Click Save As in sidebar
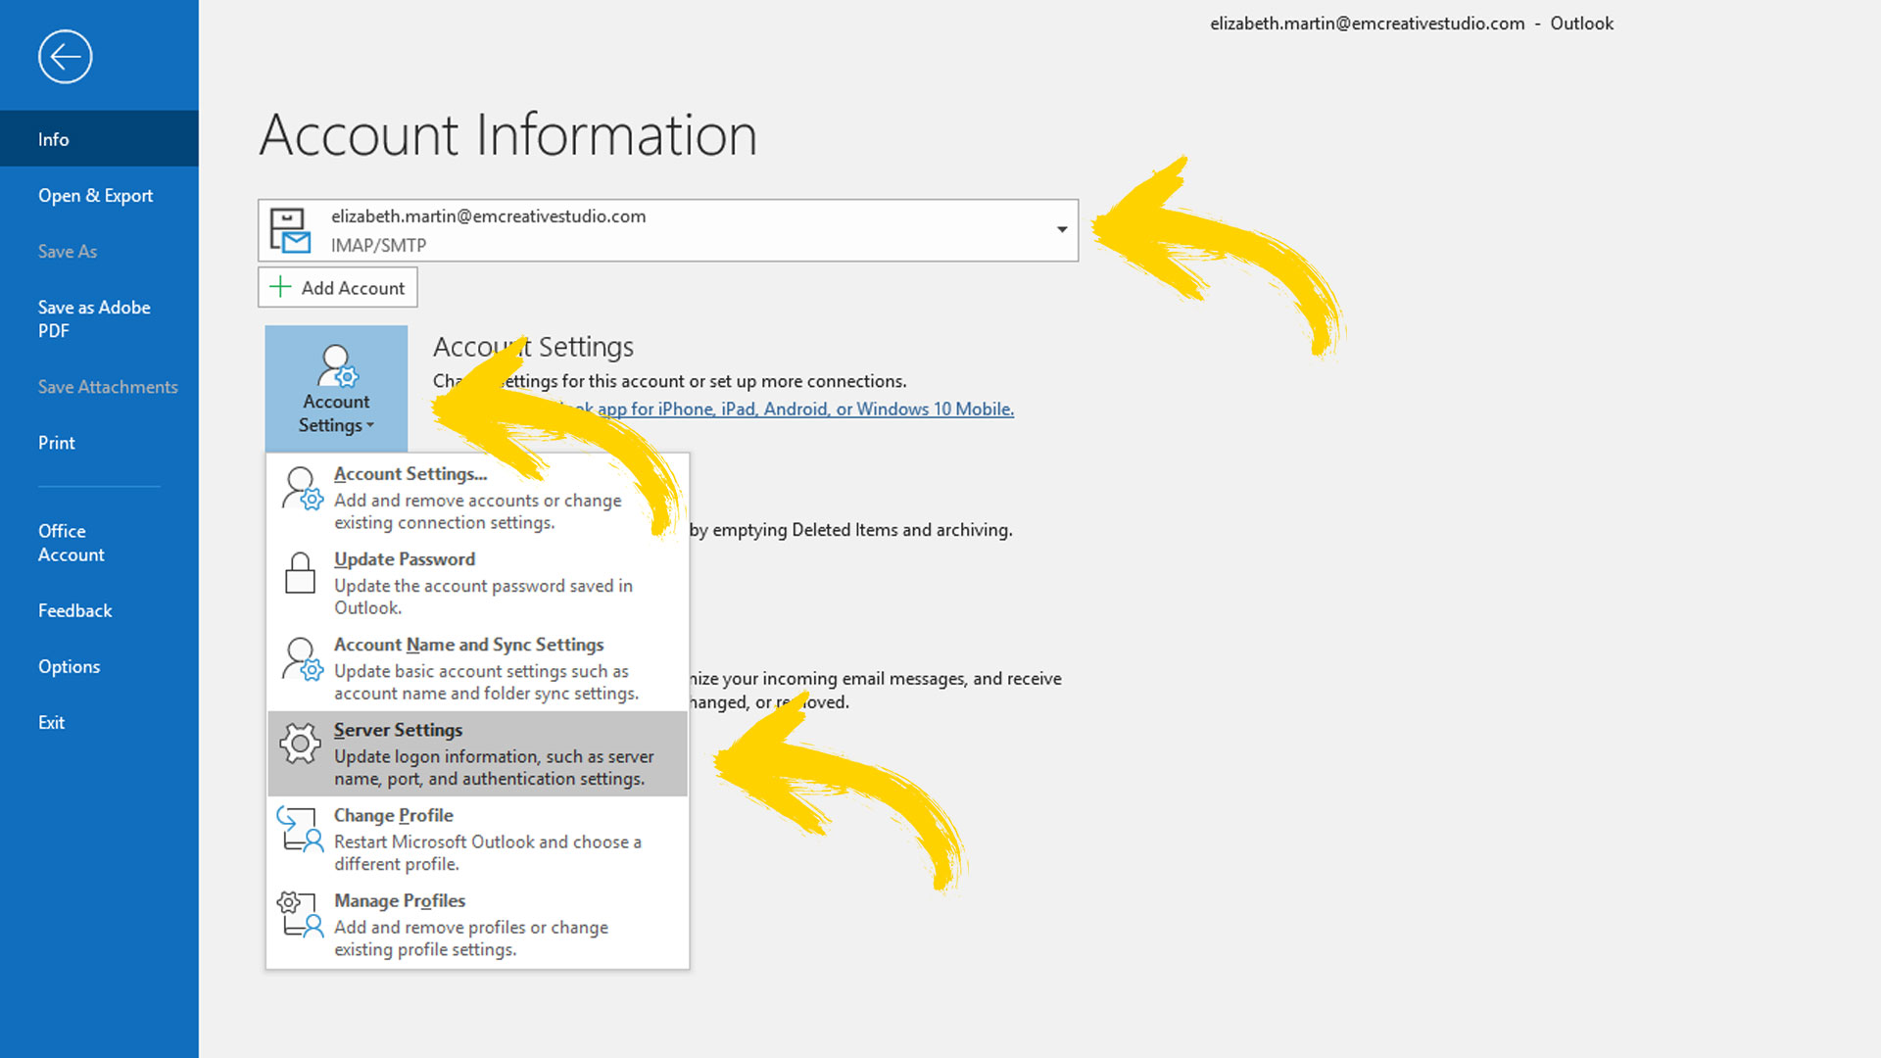Image resolution: width=1881 pixels, height=1058 pixels. coord(99,251)
